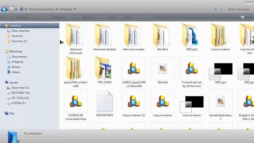Open the Organizar menu
Screen dimensions: 254x143
[x=12, y=17]
